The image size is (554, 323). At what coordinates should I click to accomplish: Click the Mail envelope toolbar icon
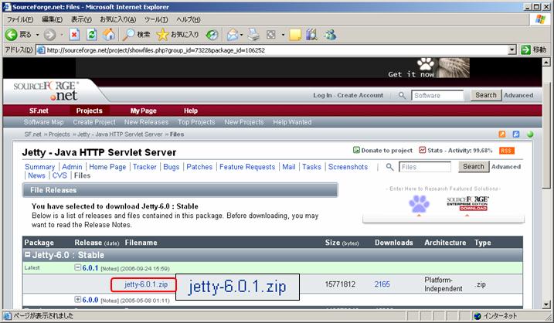[x=233, y=34]
